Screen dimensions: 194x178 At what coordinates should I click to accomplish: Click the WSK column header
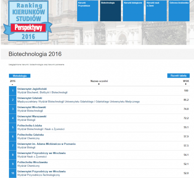tap(186, 81)
